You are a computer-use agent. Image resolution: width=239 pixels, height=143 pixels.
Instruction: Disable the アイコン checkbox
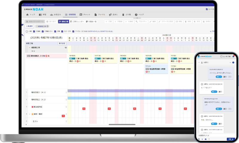pos(73,31)
